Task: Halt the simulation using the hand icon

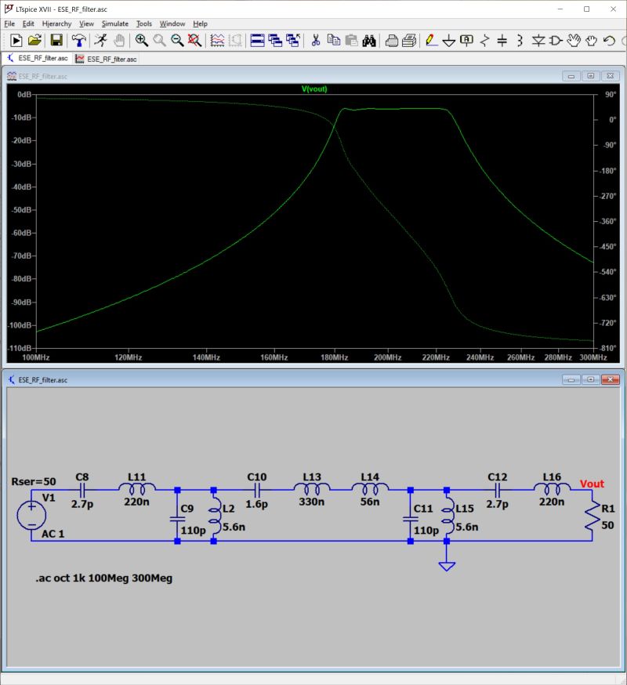Action: point(119,41)
